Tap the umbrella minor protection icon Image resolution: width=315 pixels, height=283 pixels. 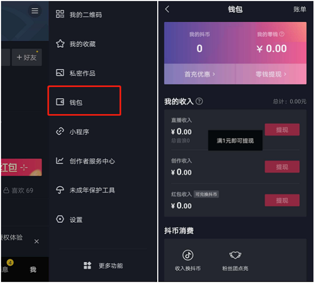tap(60, 190)
